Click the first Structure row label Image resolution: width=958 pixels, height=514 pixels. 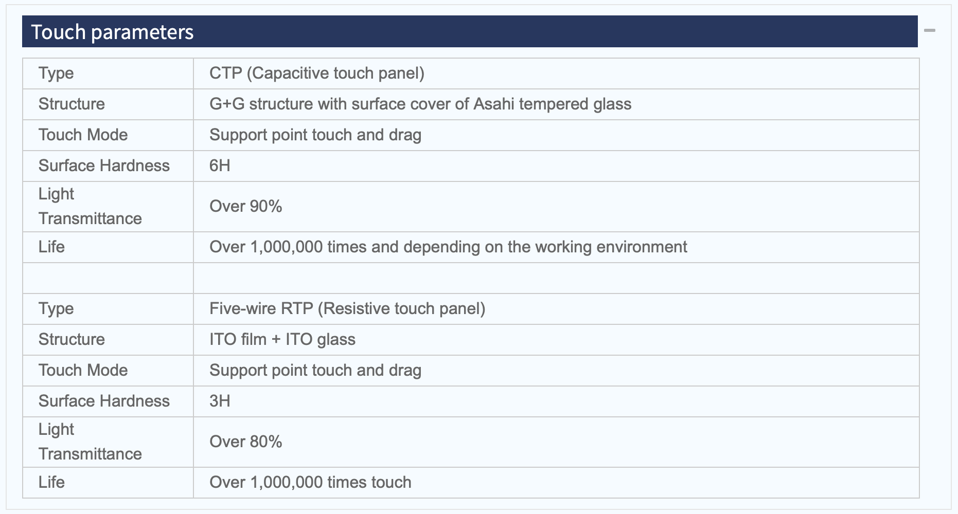(x=72, y=104)
